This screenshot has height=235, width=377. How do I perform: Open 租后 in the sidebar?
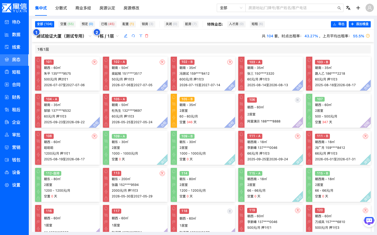tap(14, 110)
